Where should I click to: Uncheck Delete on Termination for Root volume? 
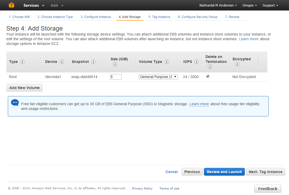[x=208, y=76]
